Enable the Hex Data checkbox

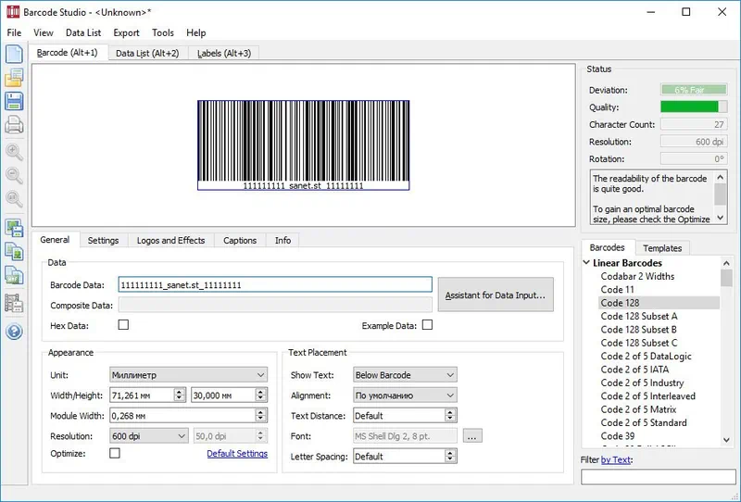[123, 325]
